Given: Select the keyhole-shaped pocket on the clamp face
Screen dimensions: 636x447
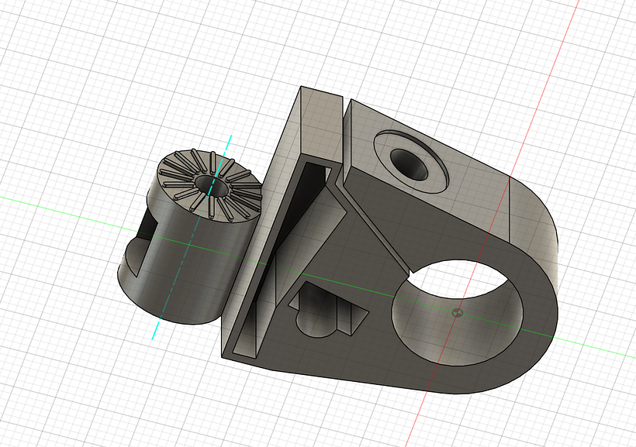Looking at the screenshot, I should [327, 309].
